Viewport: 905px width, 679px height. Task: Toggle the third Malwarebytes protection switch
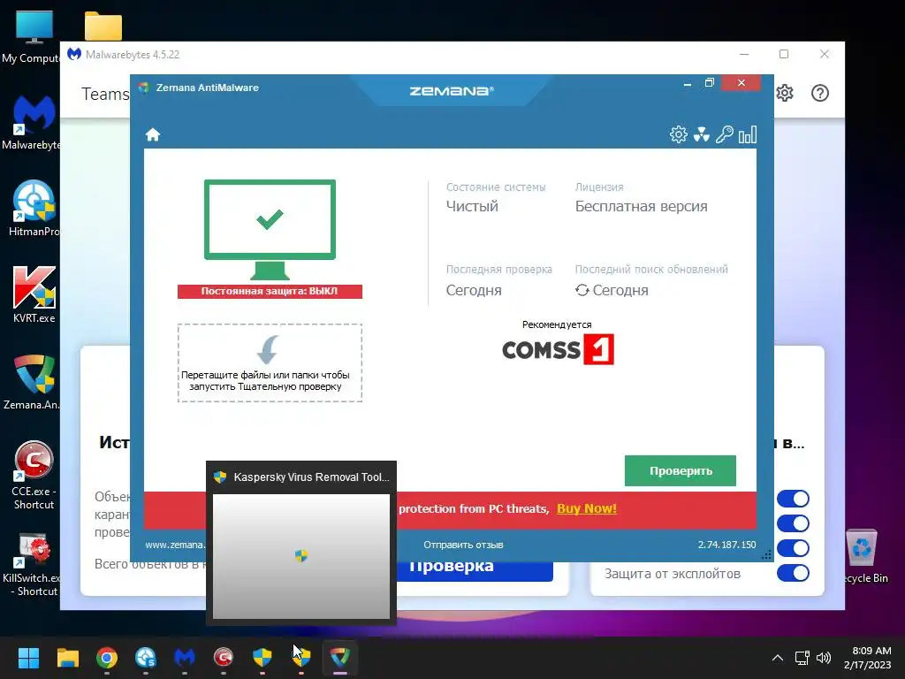793,548
